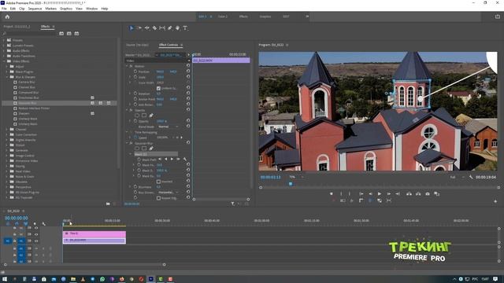Viewport: 504px width, 283px height.
Task: Track selected mask forward on Mask Path
Action: click(172, 159)
